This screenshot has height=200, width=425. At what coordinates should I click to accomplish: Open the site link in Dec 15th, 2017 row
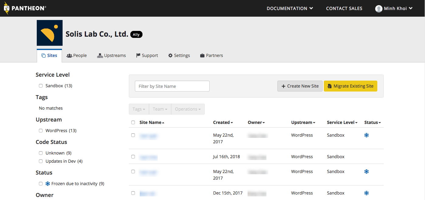pyautogui.click(x=148, y=193)
